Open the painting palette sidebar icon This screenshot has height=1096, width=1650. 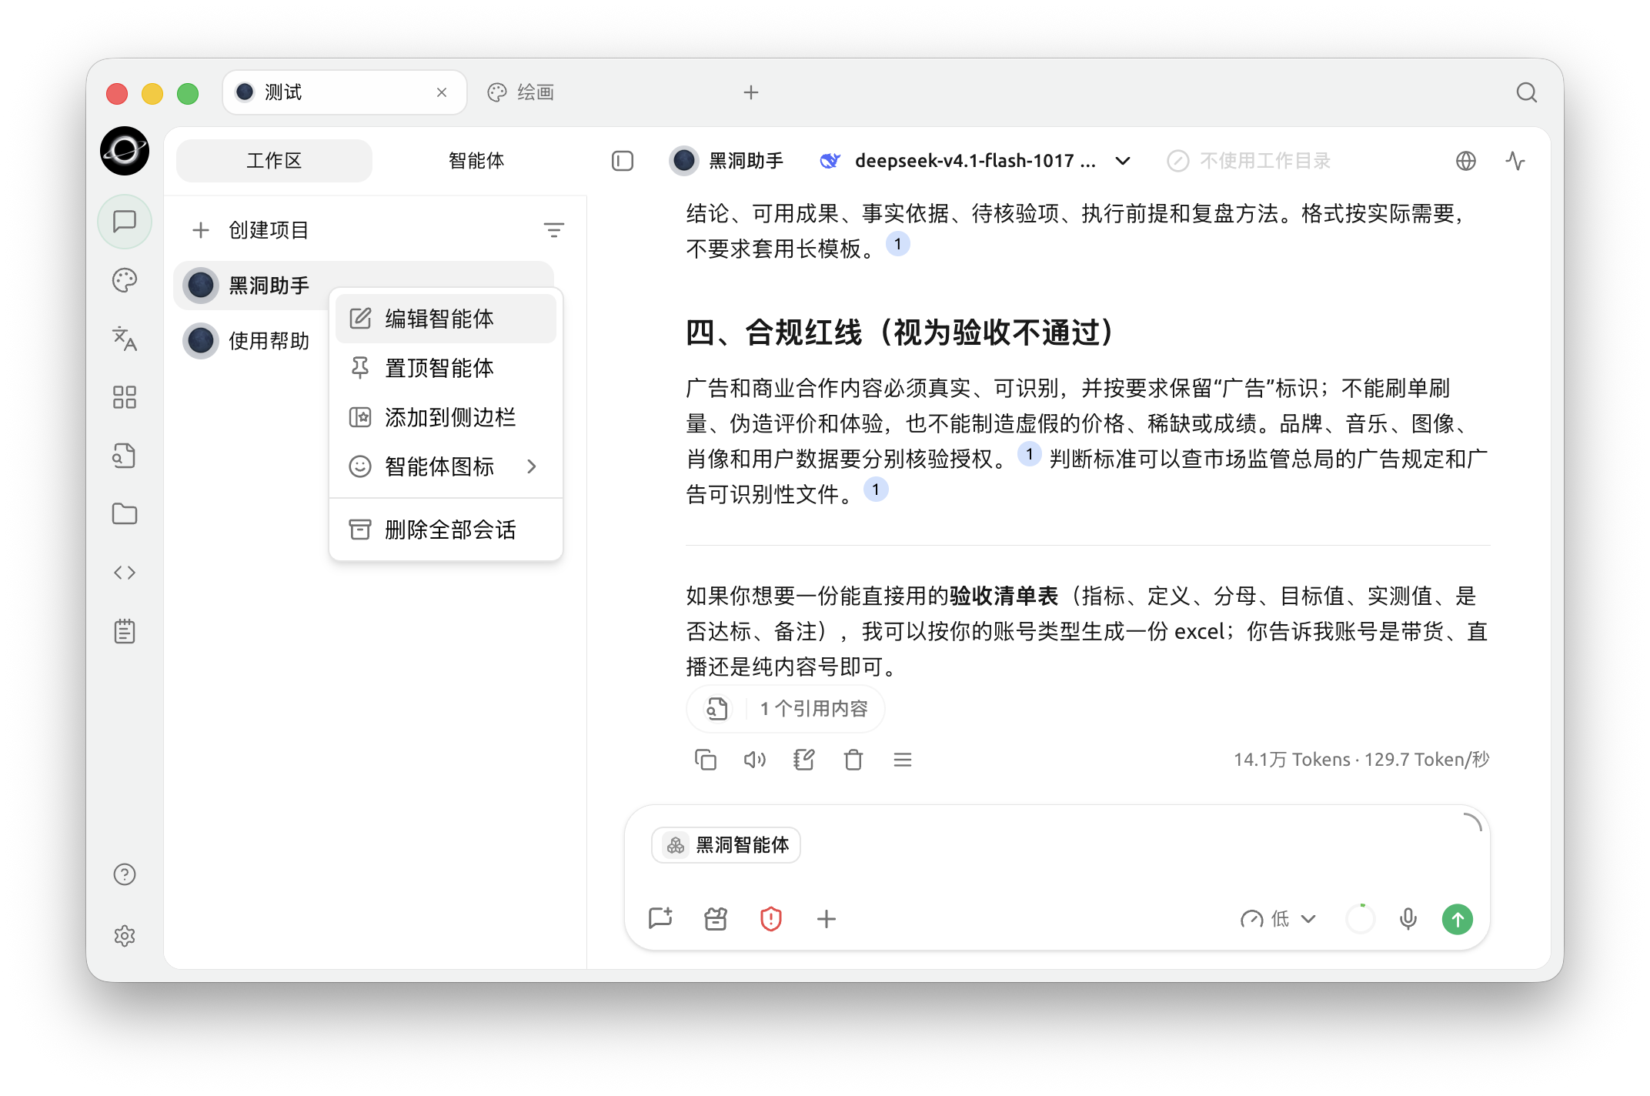(125, 280)
